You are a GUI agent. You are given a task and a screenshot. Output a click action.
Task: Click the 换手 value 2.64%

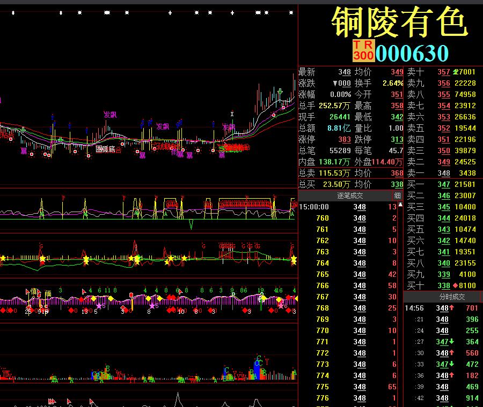point(393,84)
